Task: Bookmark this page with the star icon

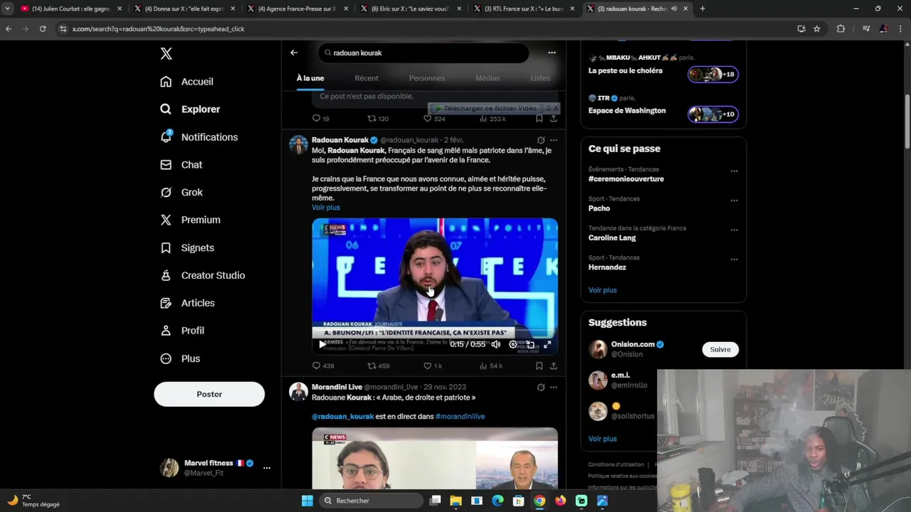Action: pyautogui.click(x=817, y=28)
